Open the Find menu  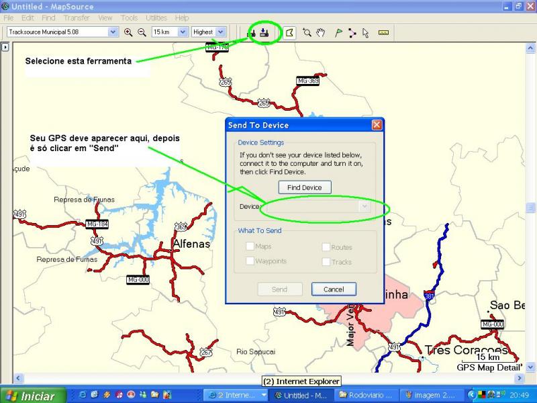(48, 18)
